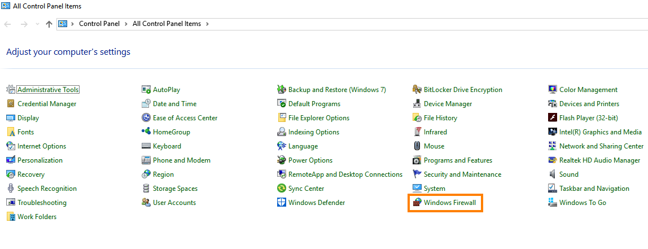
Task: Open the Sound link
Action: click(x=569, y=174)
